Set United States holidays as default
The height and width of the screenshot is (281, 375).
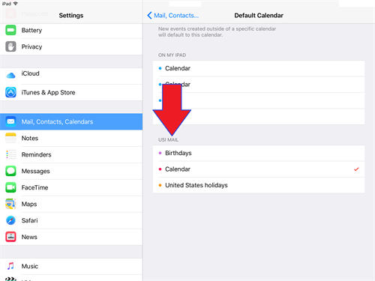tap(259, 185)
